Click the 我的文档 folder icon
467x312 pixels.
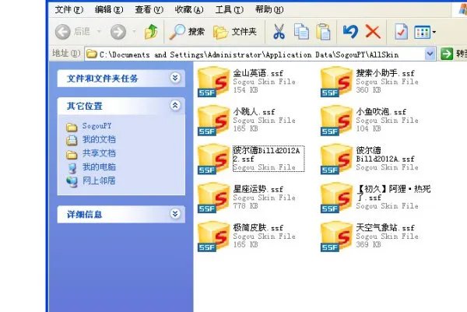[72, 140]
